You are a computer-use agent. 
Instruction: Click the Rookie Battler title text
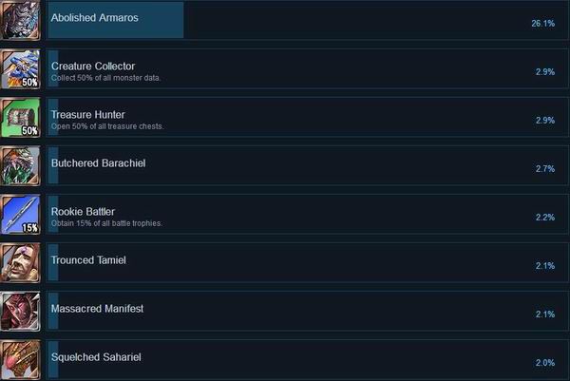(x=85, y=212)
